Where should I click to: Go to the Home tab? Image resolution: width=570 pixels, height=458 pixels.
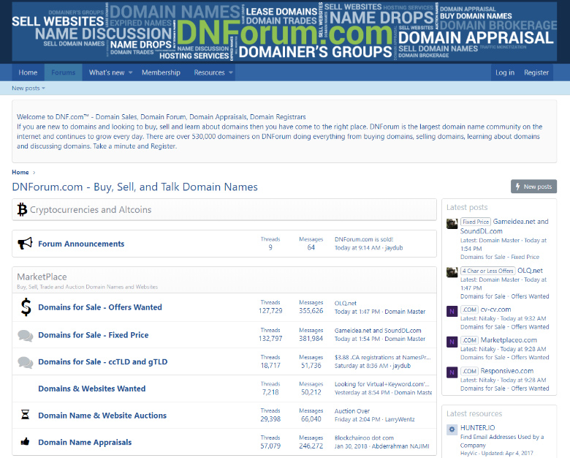28,72
